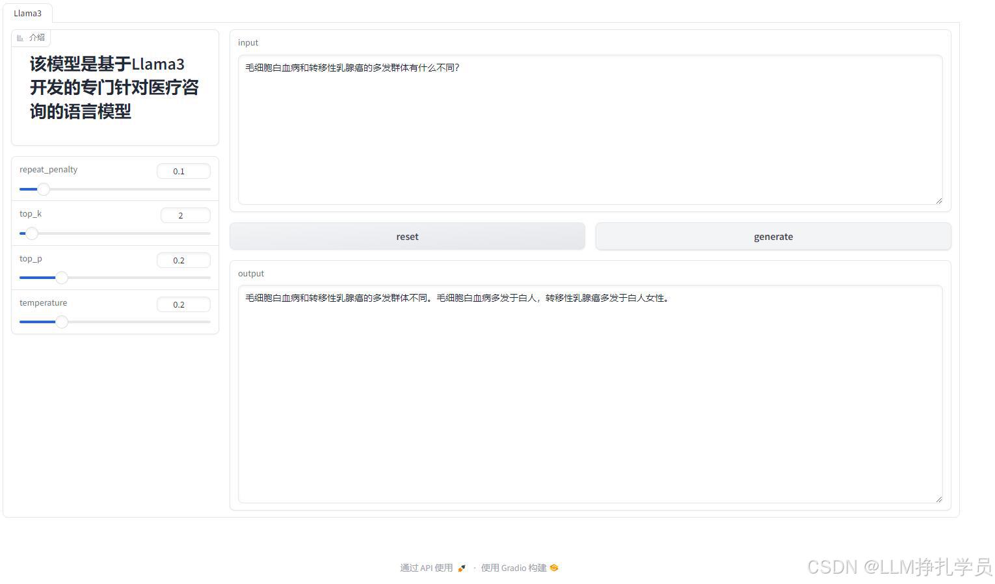Focus the top_p number box
This screenshot has height=584, width=995.
(183, 260)
